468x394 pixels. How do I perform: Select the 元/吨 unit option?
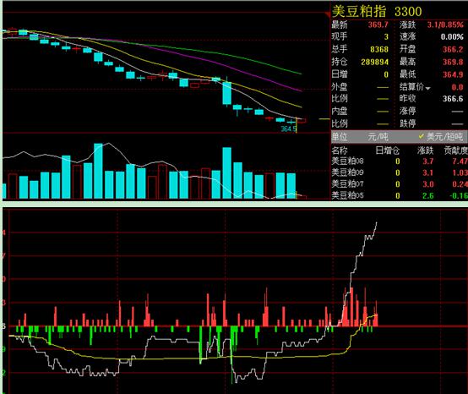[x=378, y=137]
